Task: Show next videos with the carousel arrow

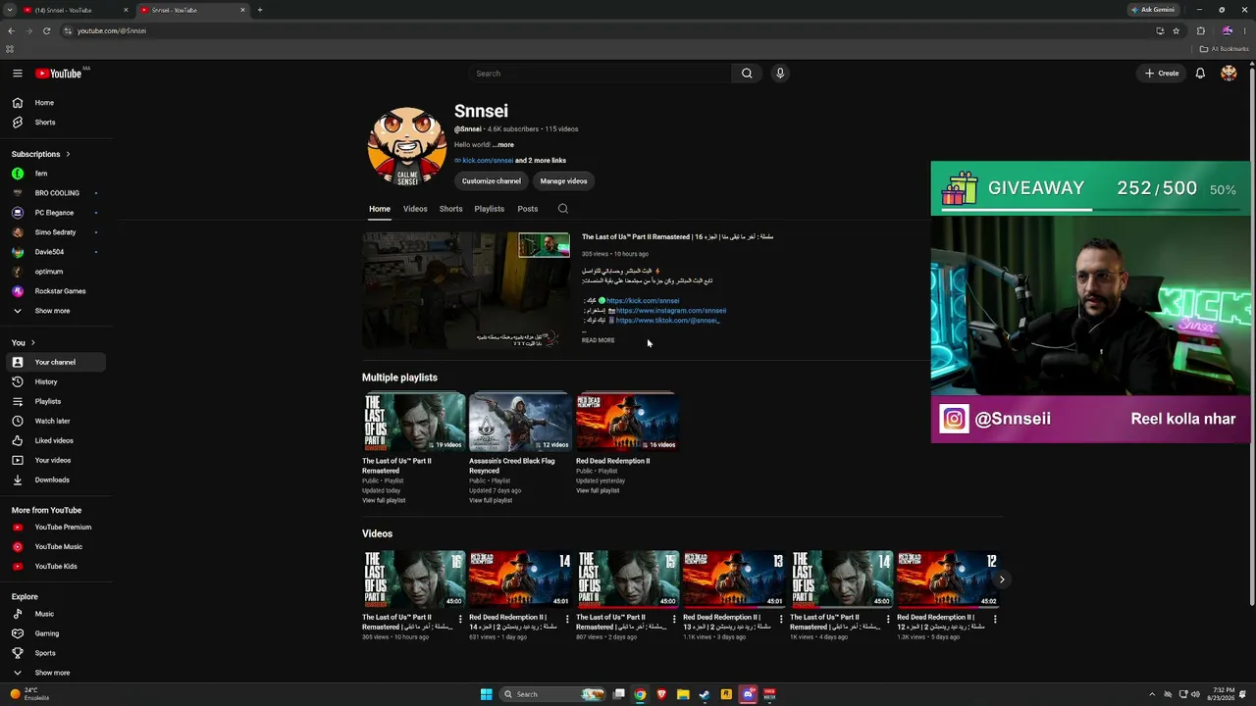Action: [1001, 580]
